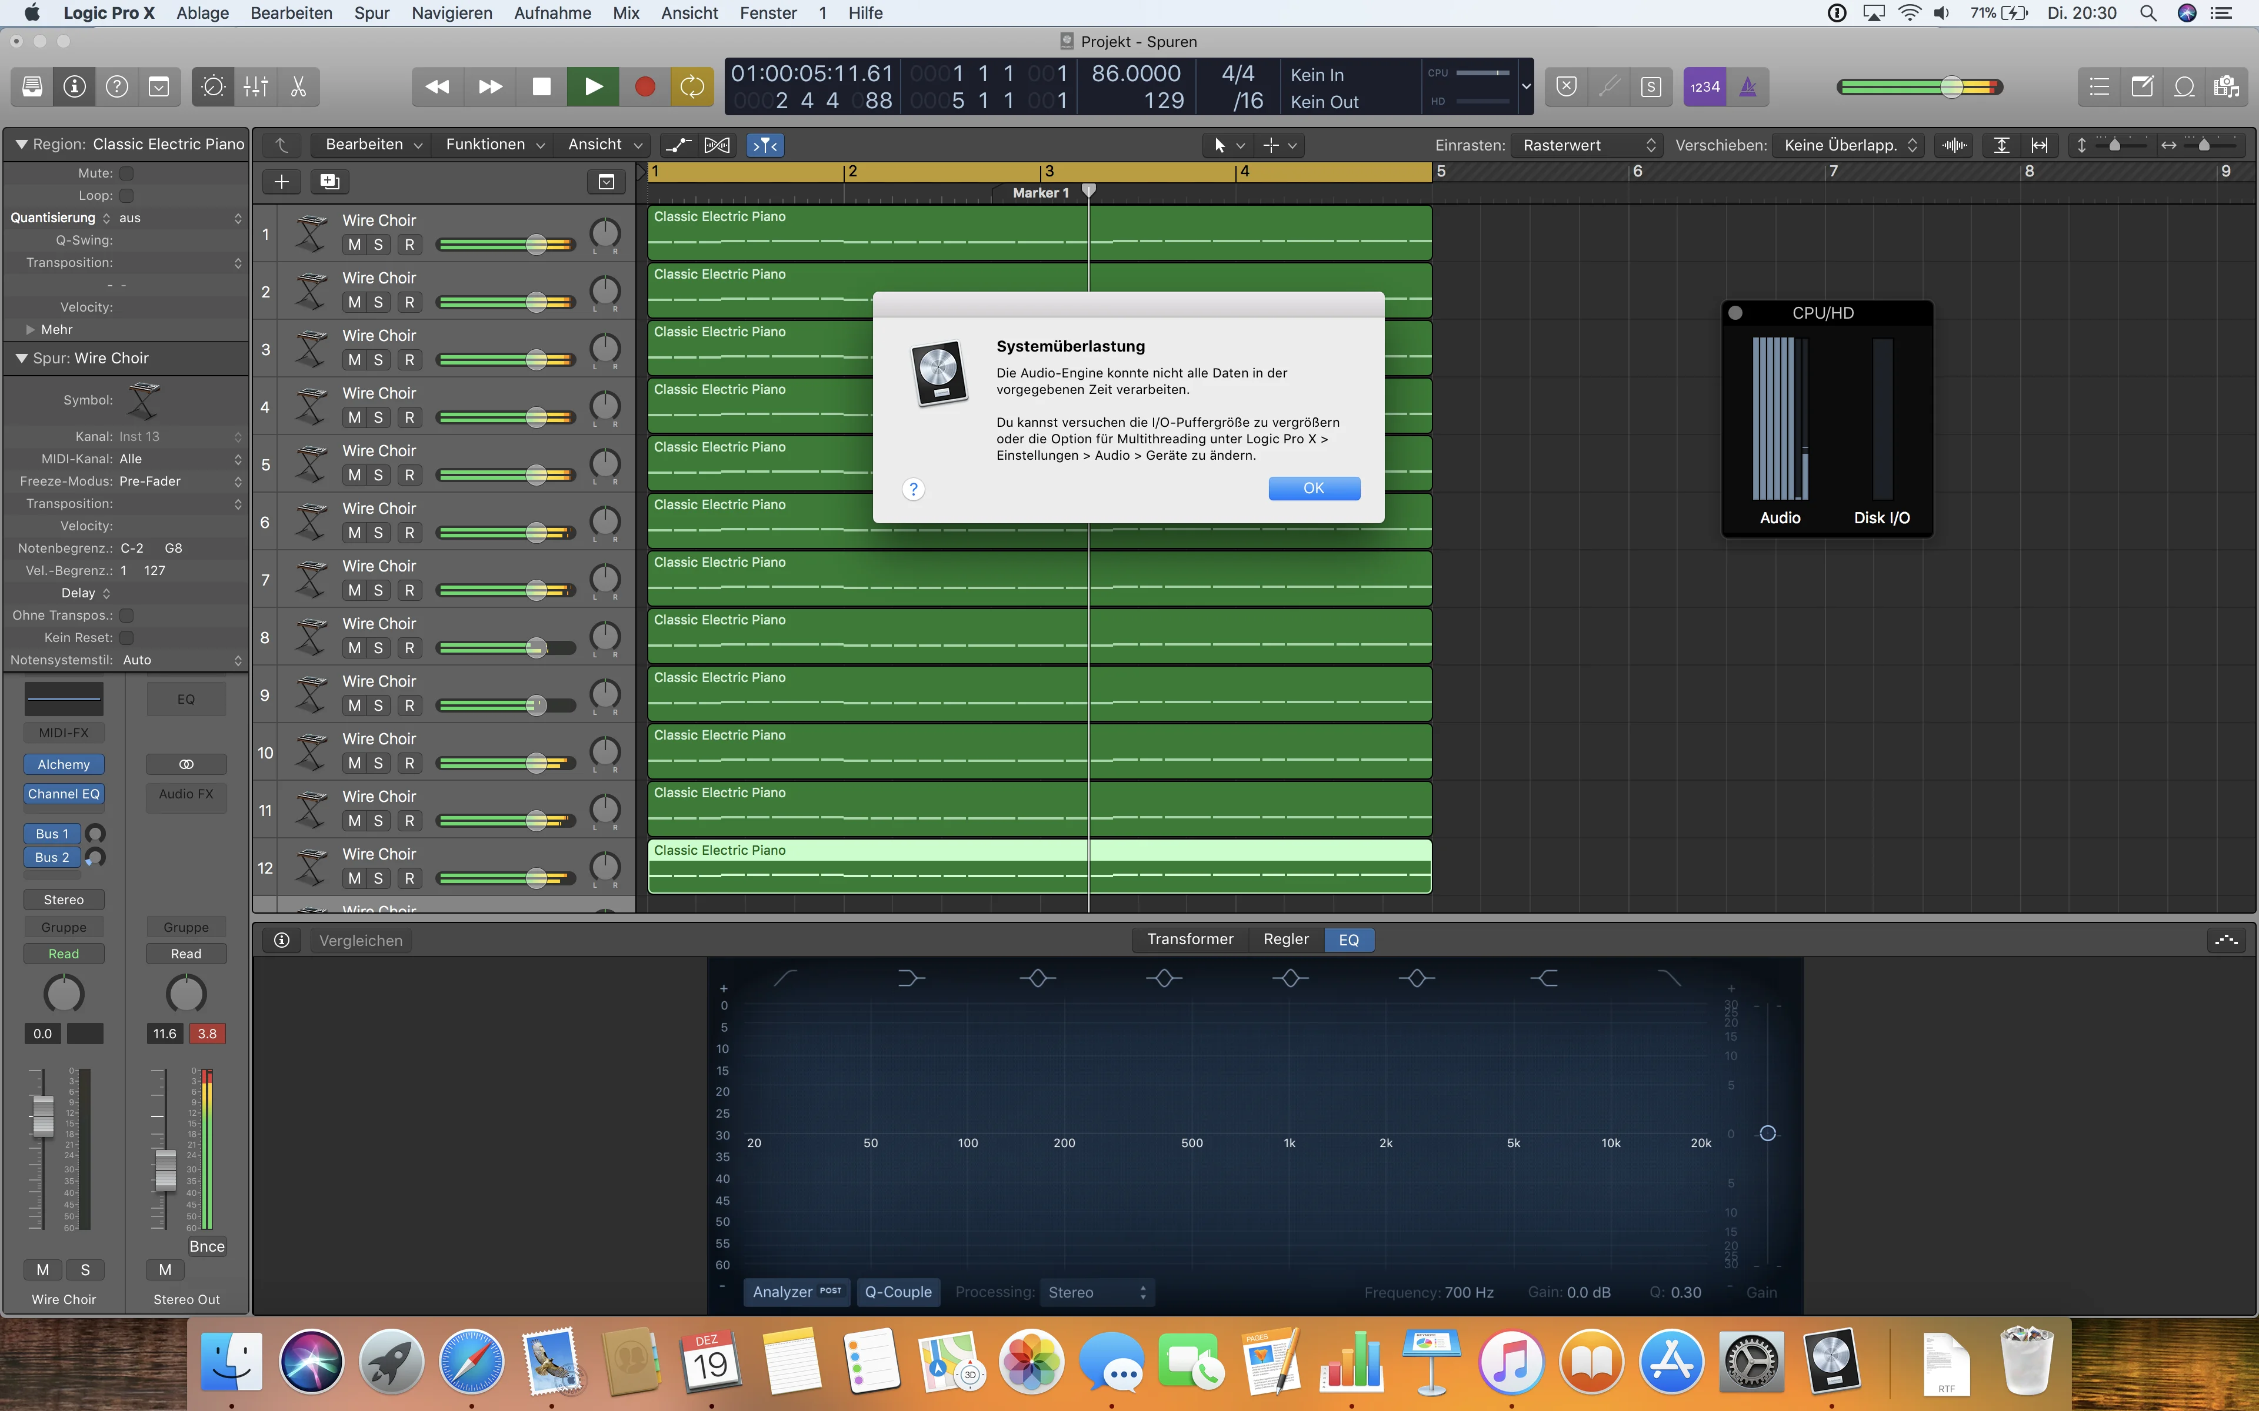
Task: Toggle the Count-in 1234 button
Action: point(1704,87)
